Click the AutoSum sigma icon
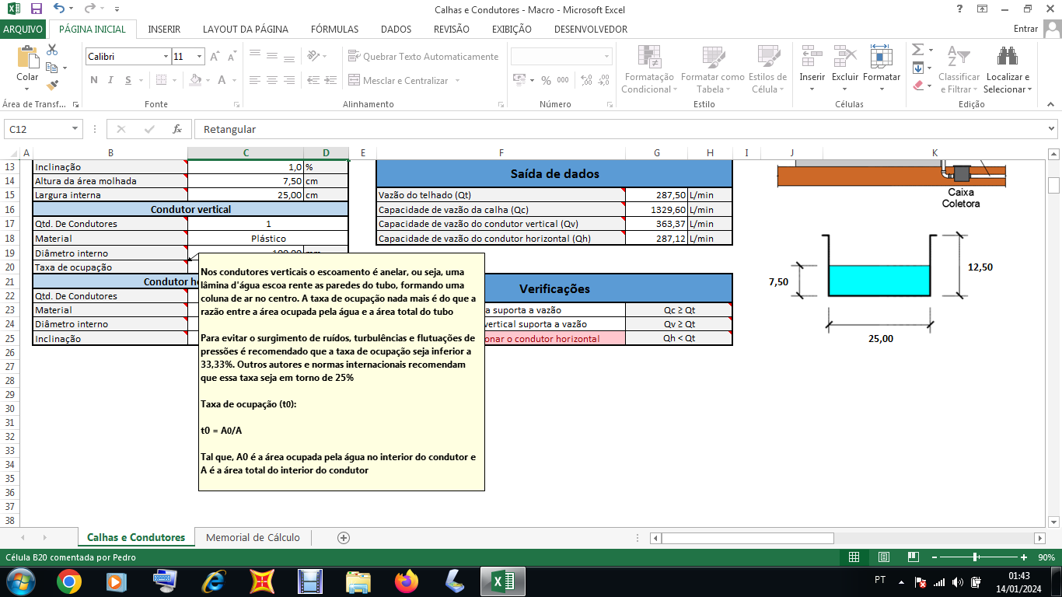Screen dimensions: 1062x597 pyautogui.click(x=918, y=50)
